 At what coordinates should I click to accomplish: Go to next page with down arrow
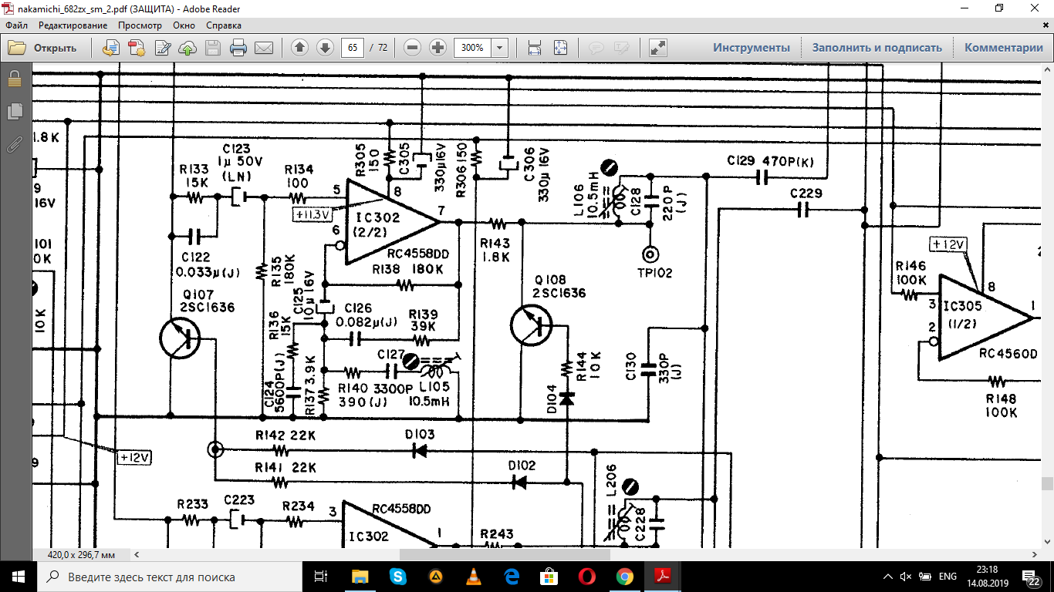click(x=325, y=48)
